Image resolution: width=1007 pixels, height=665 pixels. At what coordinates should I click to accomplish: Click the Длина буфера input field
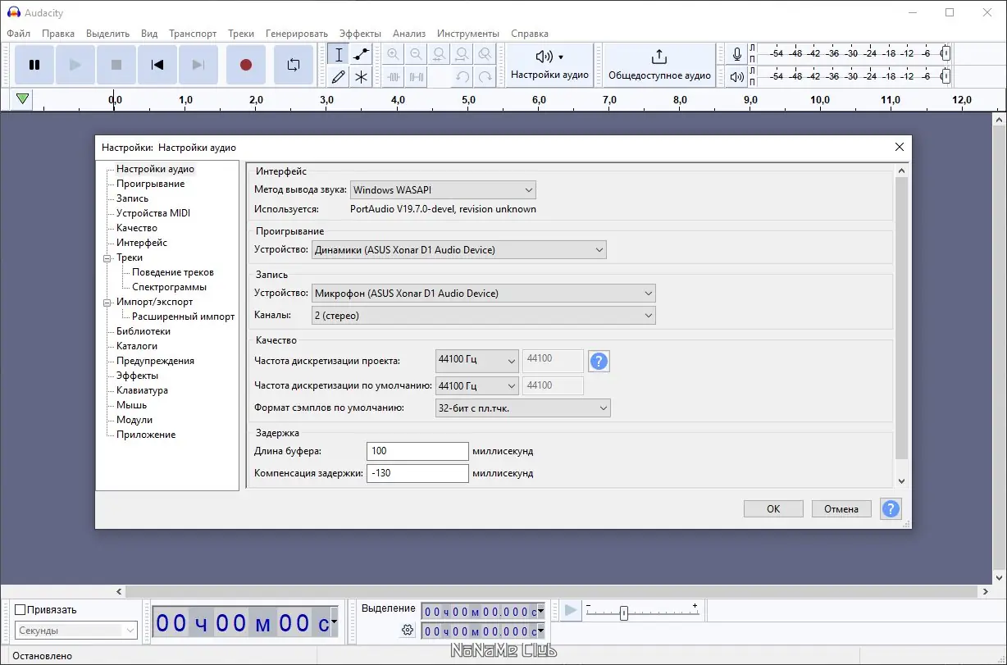417,451
